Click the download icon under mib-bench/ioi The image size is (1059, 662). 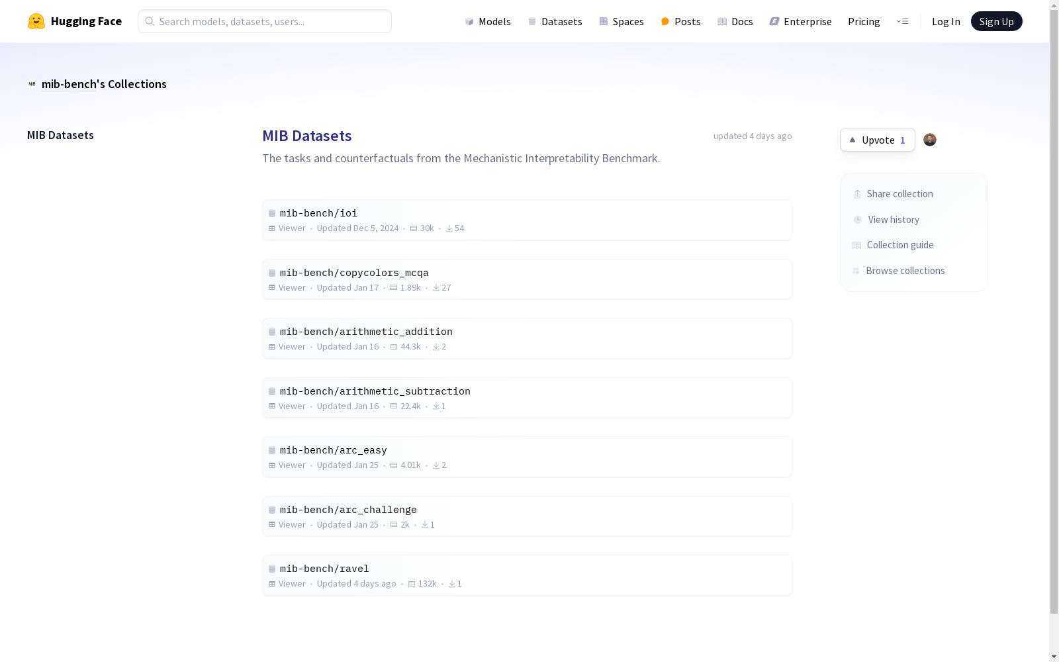click(x=449, y=228)
